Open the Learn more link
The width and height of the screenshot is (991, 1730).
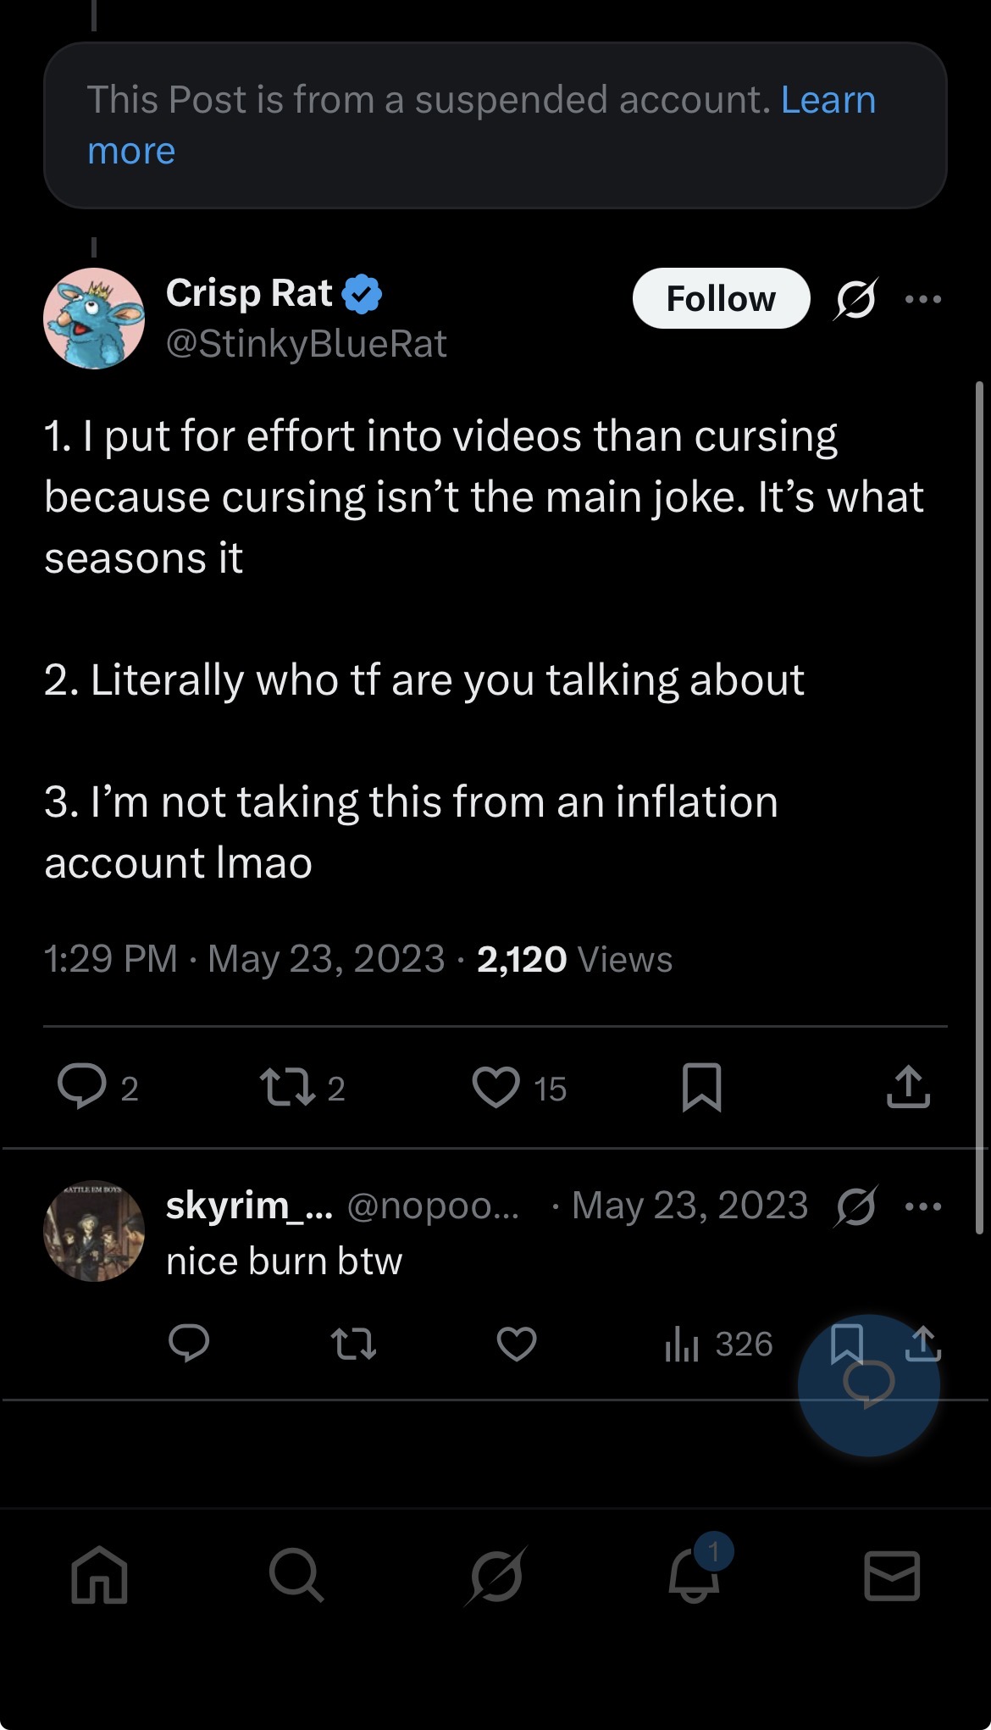pos(828,101)
